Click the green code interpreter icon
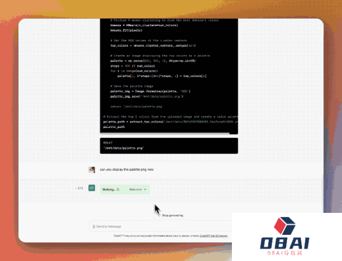Image resolution: width=342 pixels, height=261 pixels. (92, 188)
